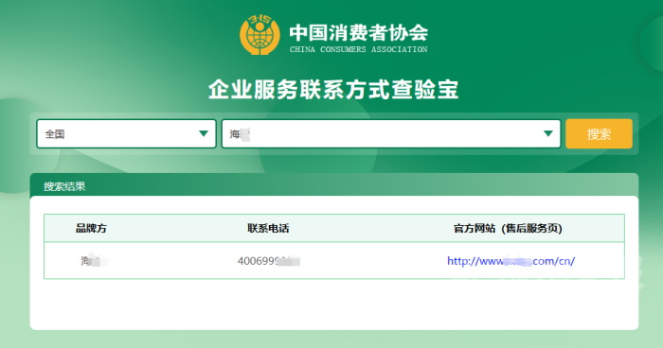The height and width of the screenshot is (348, 663).
Task: Click the CHINA CONSUMERS ASSOCIATION subtitle
Action: [x=359, y=49]
